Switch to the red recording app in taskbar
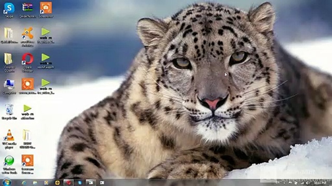The height and width of the screenshot is (186, 332). tap(69, 183)
